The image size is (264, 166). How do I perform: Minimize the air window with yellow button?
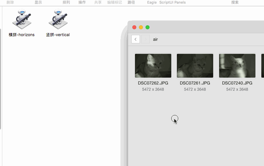pos(141,27)
